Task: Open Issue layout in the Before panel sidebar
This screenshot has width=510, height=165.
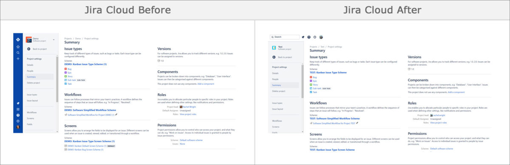Action: pos(32,101)
